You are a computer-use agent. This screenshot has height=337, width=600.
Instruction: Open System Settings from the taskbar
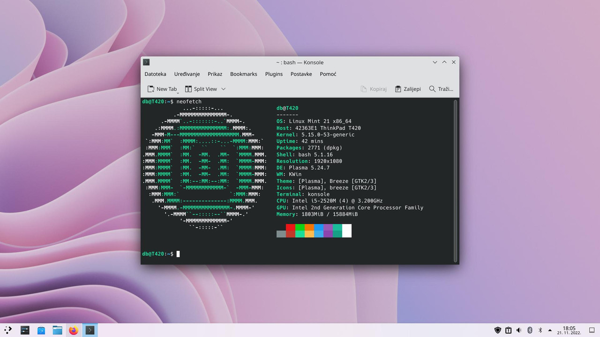(x=25, y=330)
